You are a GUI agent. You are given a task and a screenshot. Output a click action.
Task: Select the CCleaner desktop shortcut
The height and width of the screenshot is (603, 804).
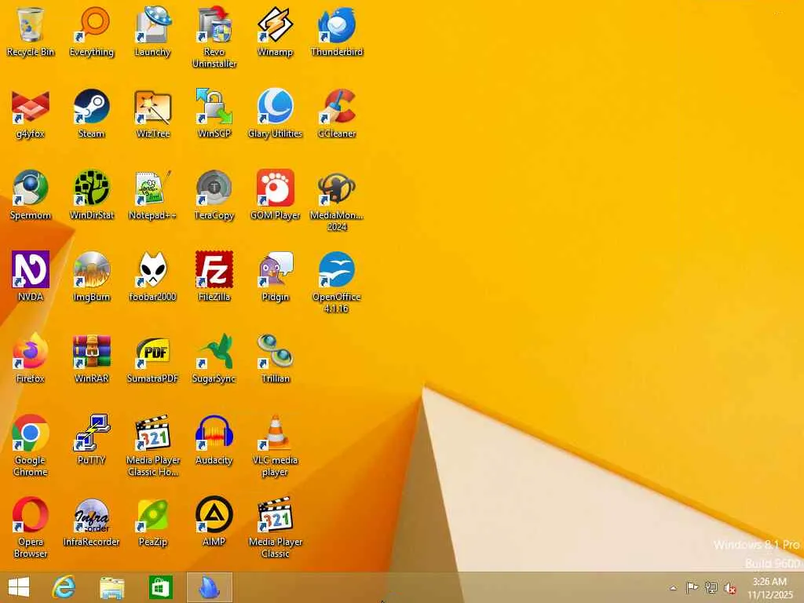(337, 114)
